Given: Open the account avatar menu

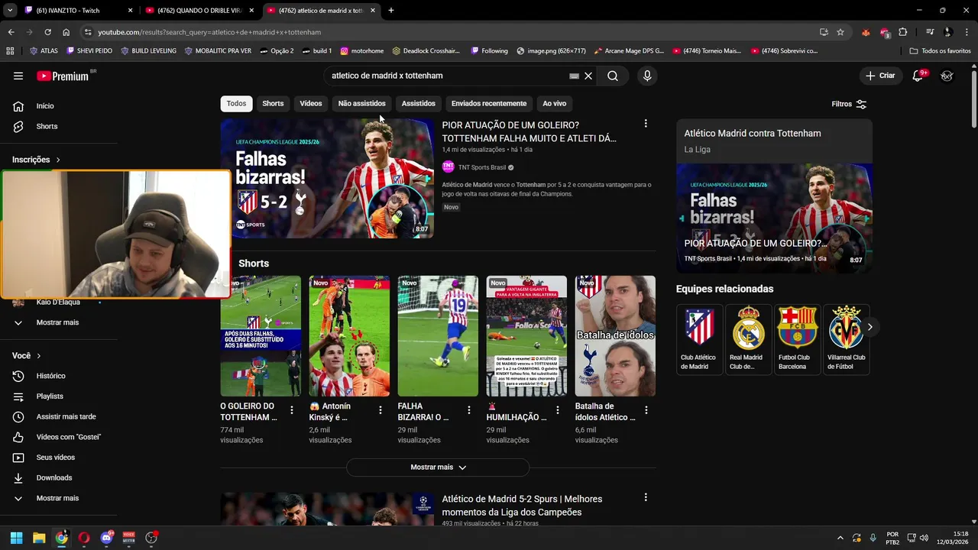Looking at the screenshot, I should coord(947,76).
